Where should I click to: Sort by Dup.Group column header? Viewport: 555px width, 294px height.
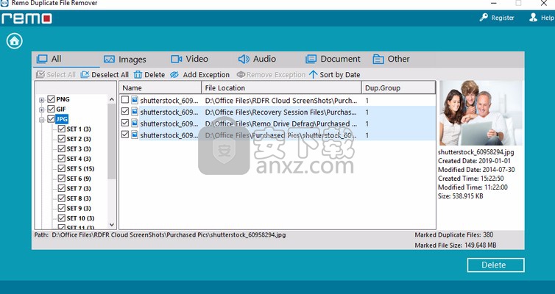[398, 87]
